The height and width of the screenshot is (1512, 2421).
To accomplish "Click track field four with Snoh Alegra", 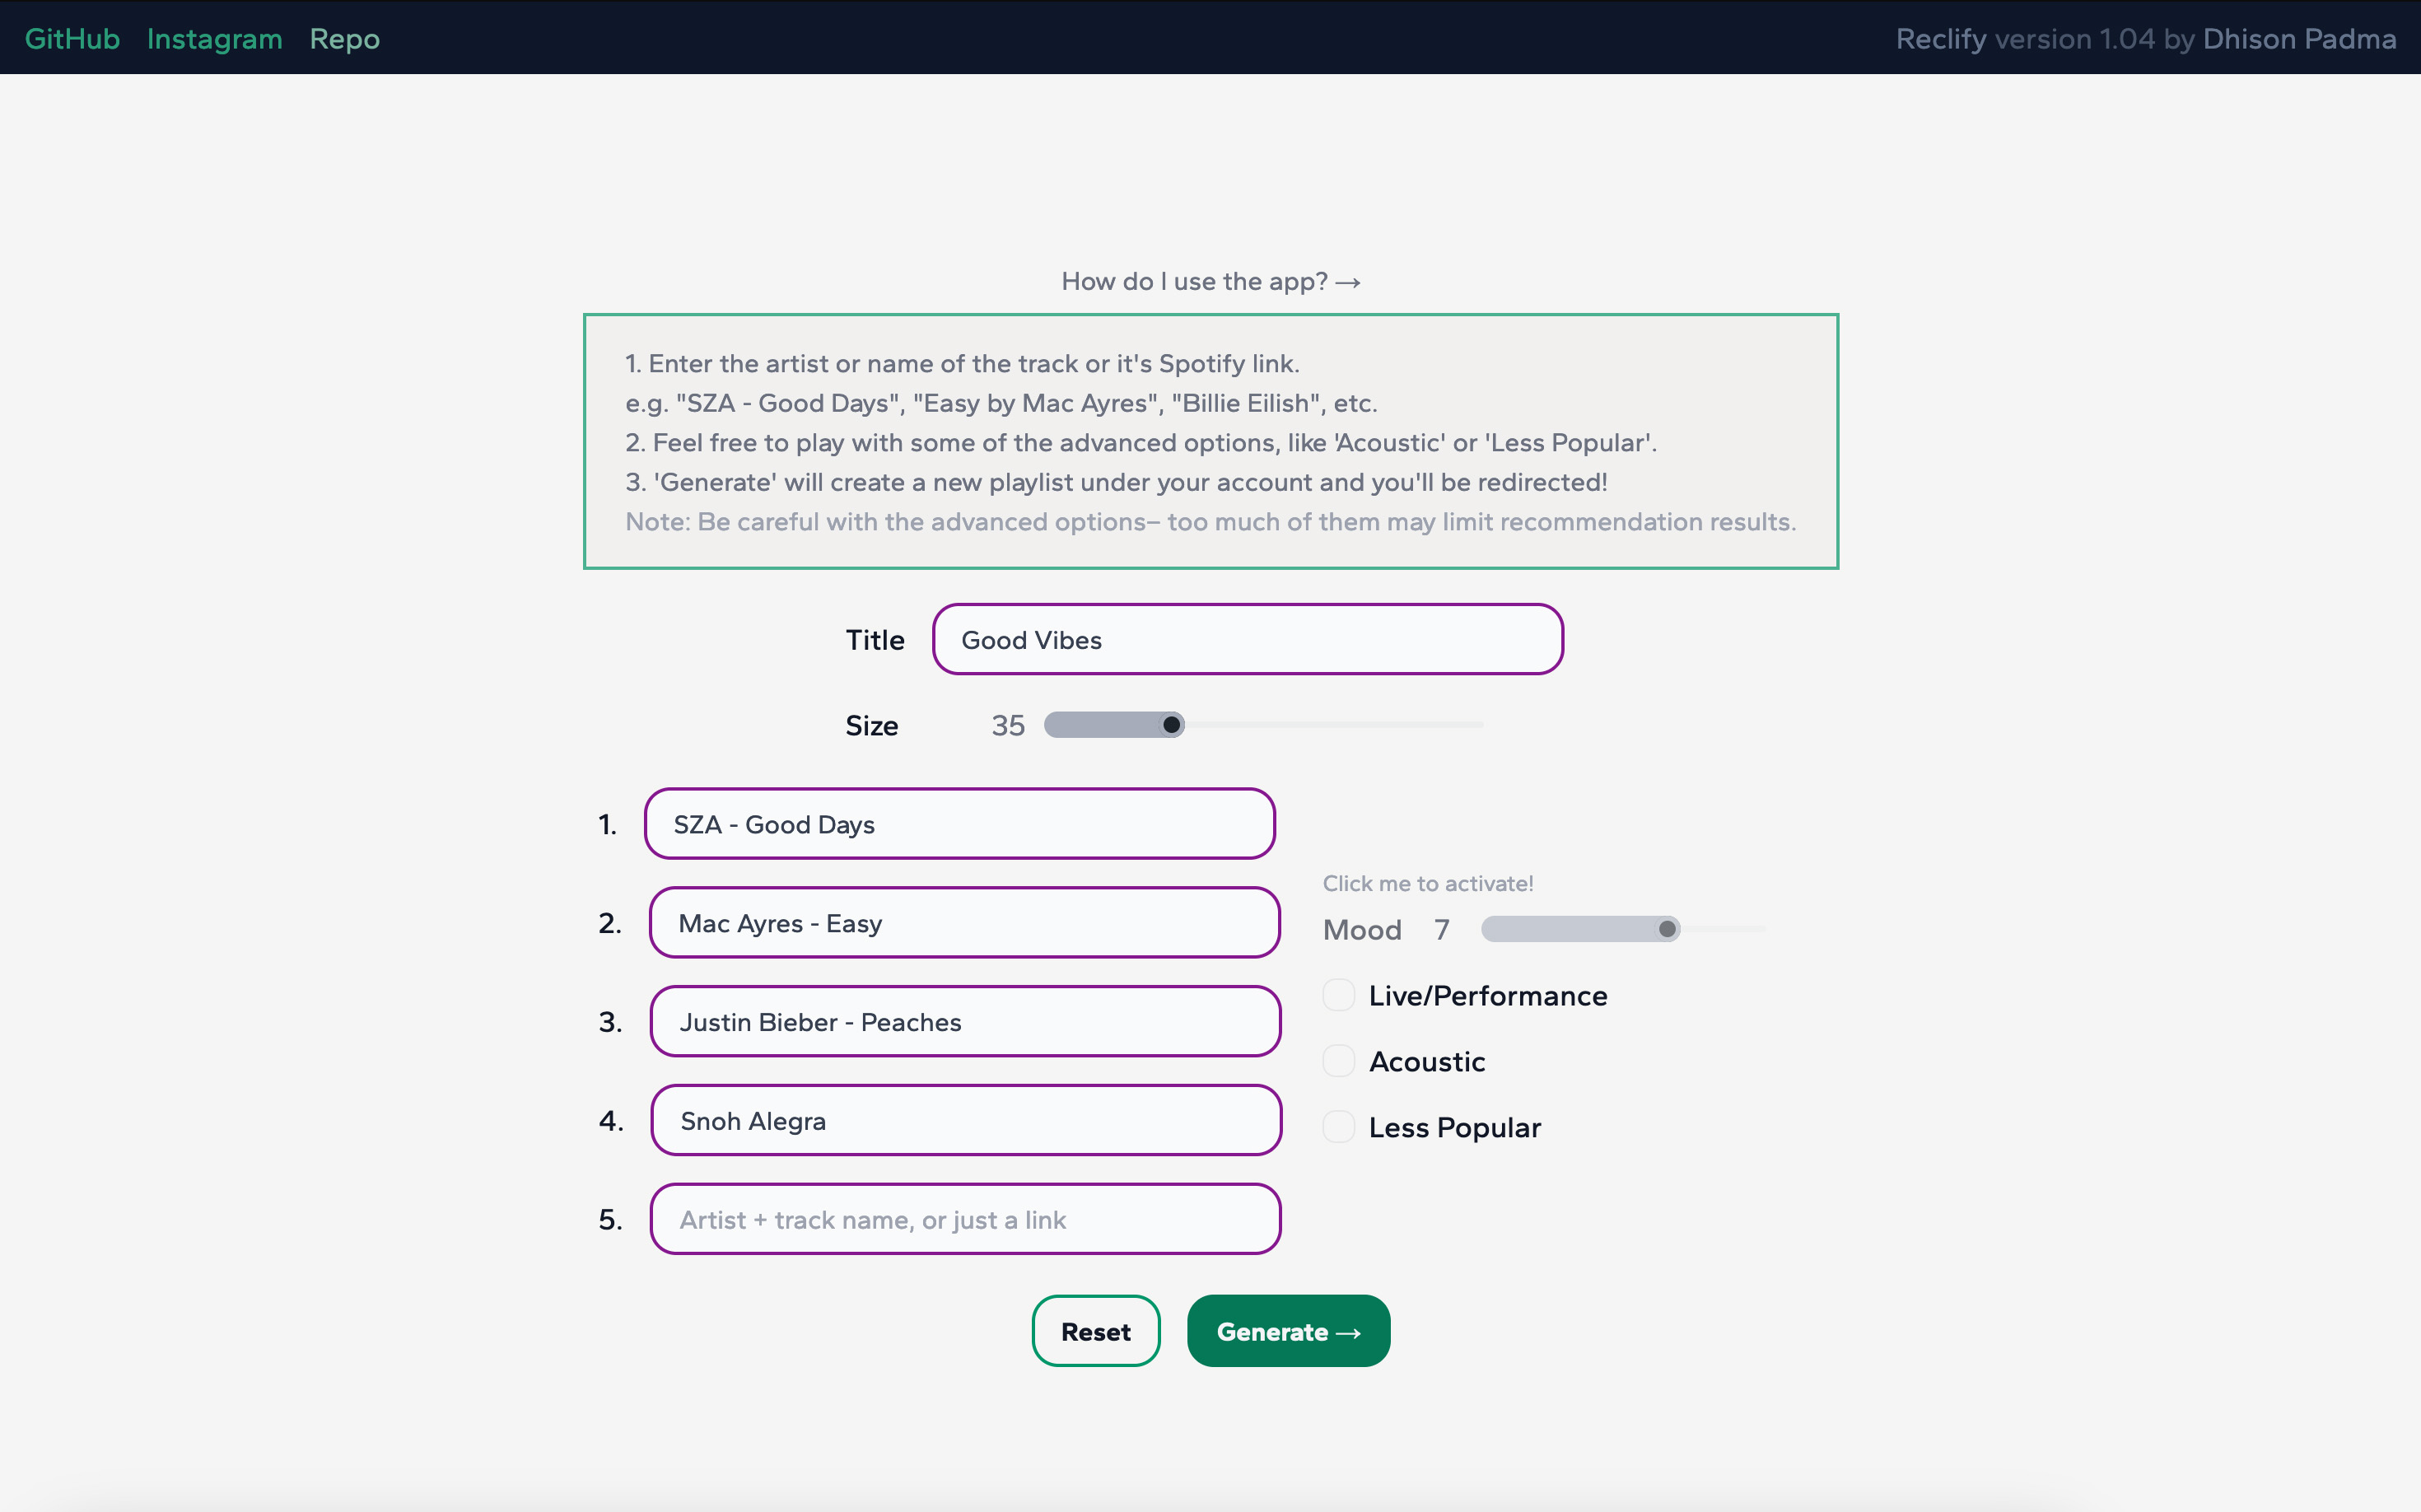I will [965, 1120].
